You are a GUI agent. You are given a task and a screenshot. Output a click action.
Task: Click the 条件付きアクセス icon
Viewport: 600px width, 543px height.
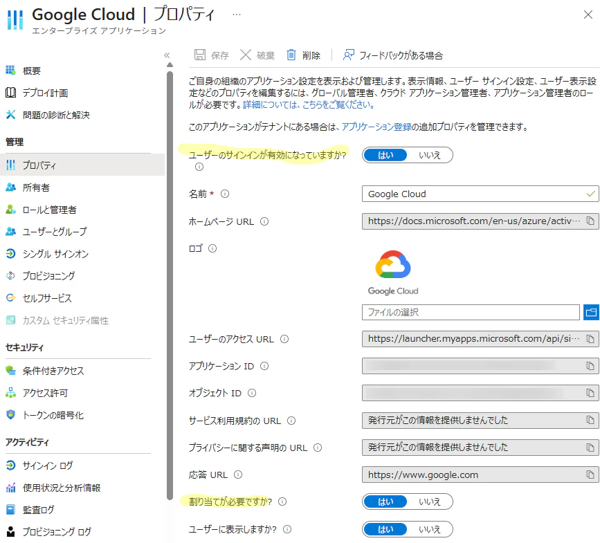tap(10, 370)
